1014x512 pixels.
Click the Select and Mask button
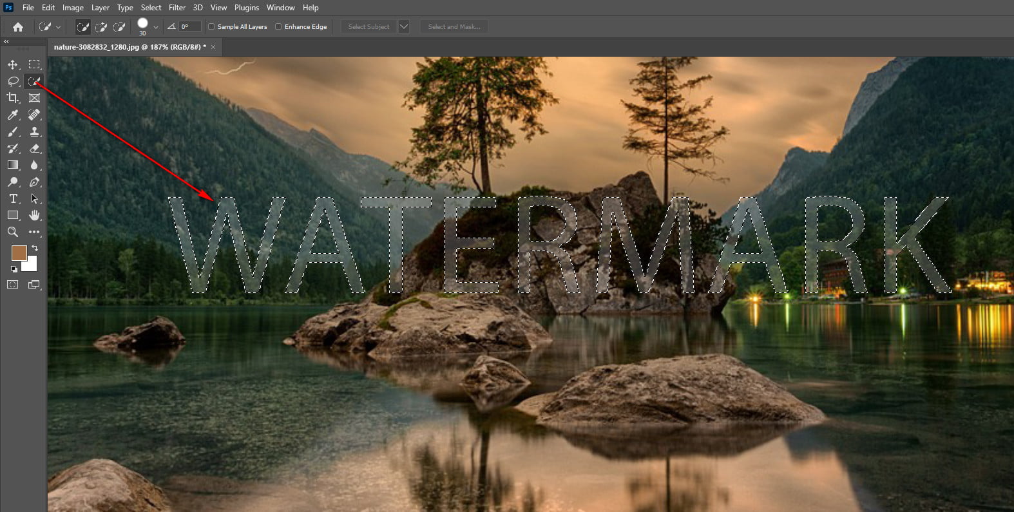point(454,27)
